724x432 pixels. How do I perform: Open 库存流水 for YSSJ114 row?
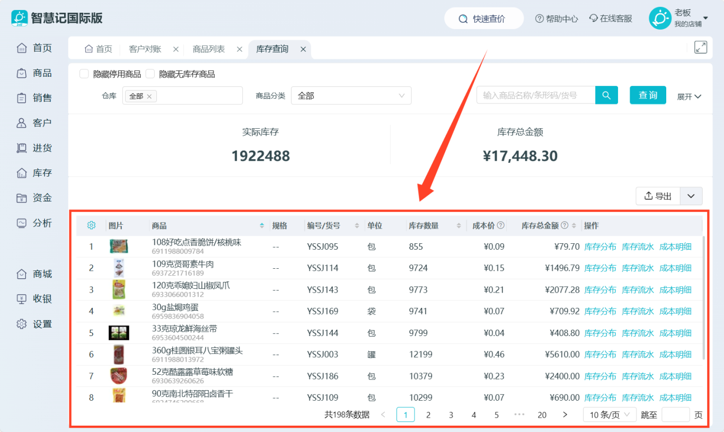pyautogui.click(x=638, y=268)
